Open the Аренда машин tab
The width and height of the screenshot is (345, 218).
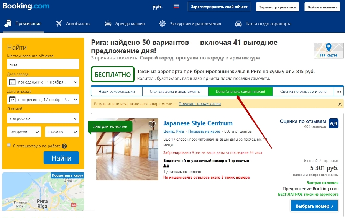coord(125,23)
